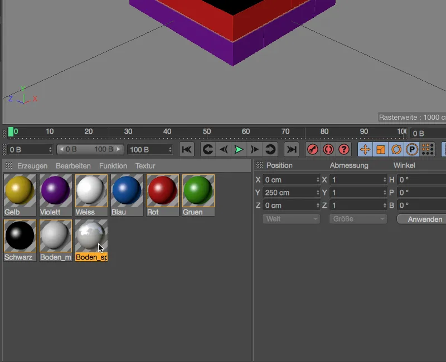Adjust the end frame stepper arrows
446x362 pixels.
click(x=170, y=149)
